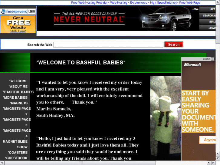Click the red Search button
Screen dimensions: 220x165
click(x=174, y=45)
